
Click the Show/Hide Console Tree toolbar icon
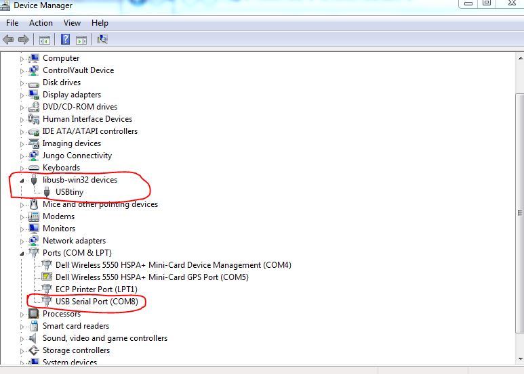(x=45, y=40)
